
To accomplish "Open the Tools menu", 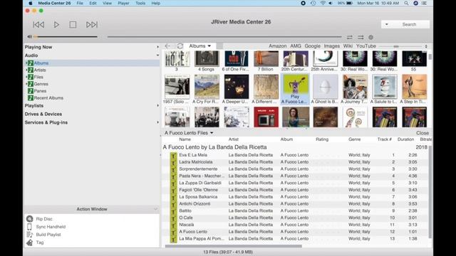I will click(x=140, y=3).
